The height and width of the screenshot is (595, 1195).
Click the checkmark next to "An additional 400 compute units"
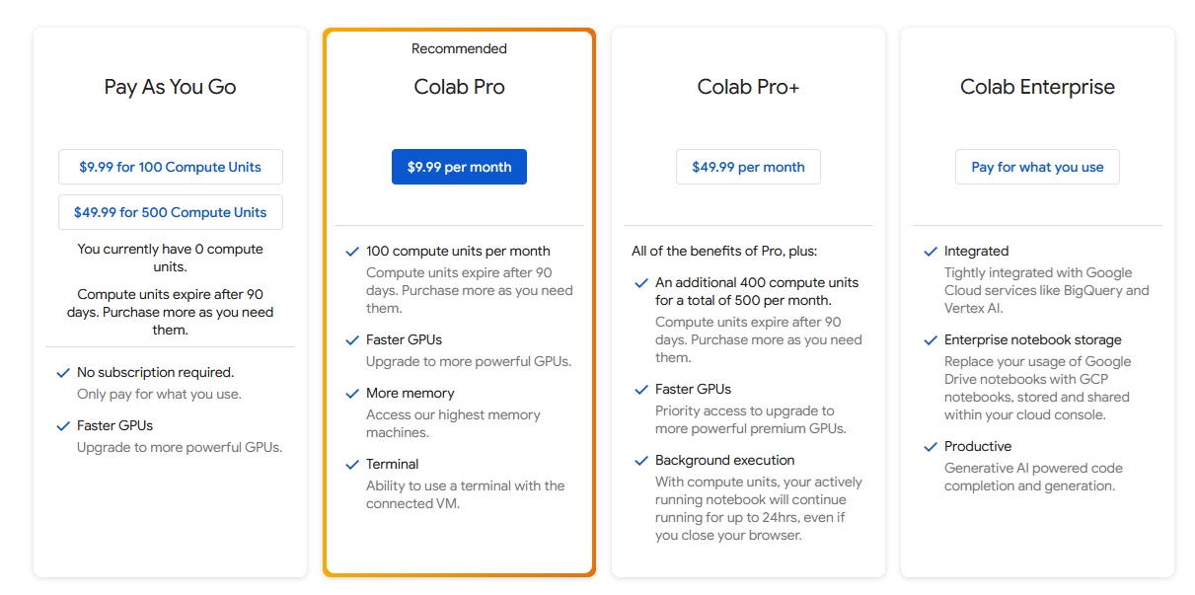(641, 282)
